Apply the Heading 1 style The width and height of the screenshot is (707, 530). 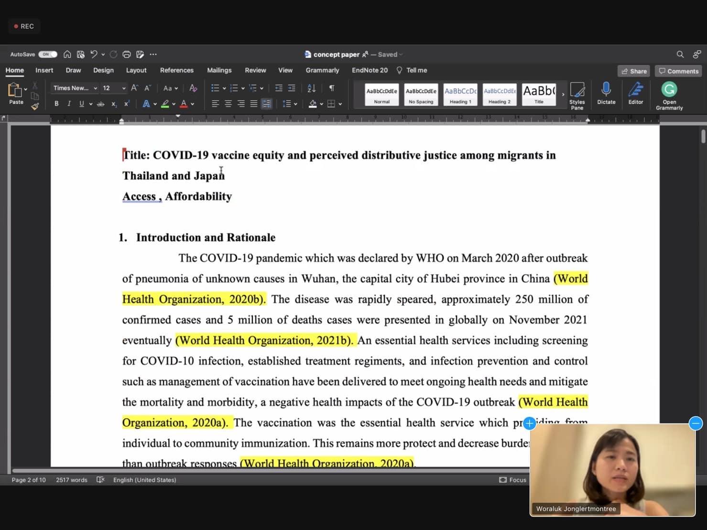(x=460, y=94)
